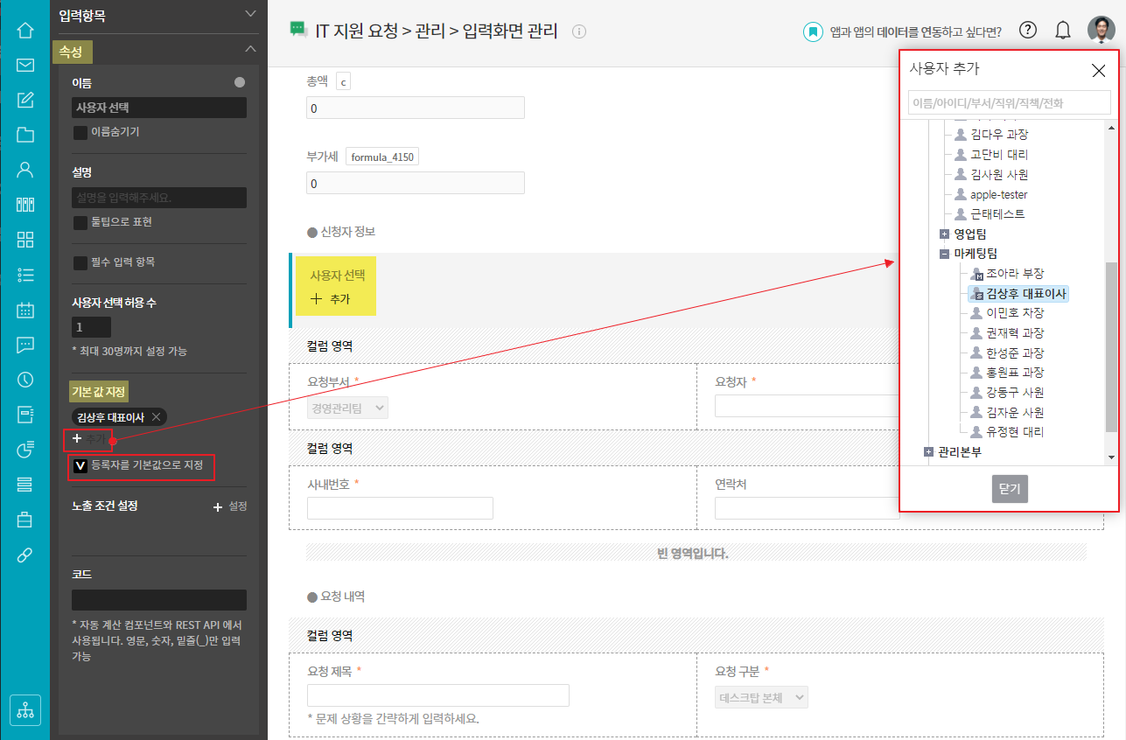Image resolution: width=1126 pixels, height=740 pixels.
Task: Open the calendar icon in sidebar
Action: [x=24, y=310]
